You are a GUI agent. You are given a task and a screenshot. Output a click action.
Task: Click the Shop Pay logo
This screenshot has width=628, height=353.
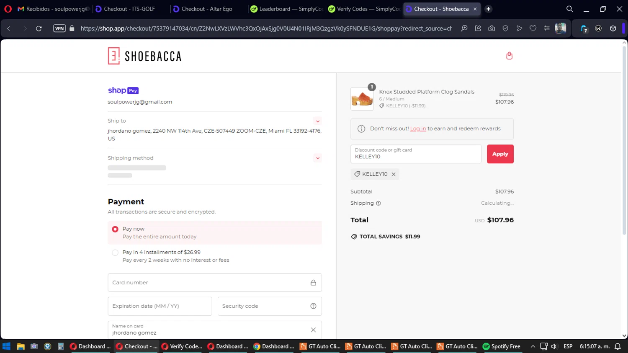pyautogui.click(x=123, y=90)
